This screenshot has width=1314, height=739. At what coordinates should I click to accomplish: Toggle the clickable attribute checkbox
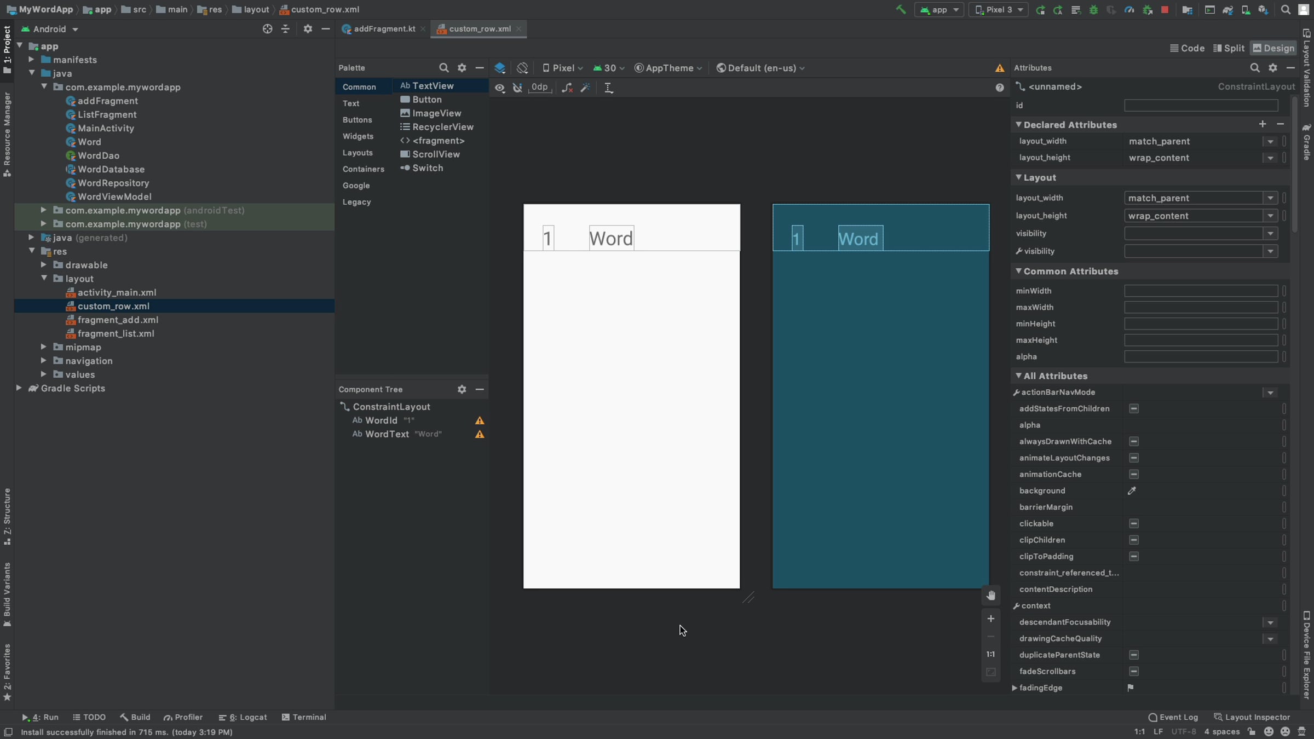click(1134, 523)
